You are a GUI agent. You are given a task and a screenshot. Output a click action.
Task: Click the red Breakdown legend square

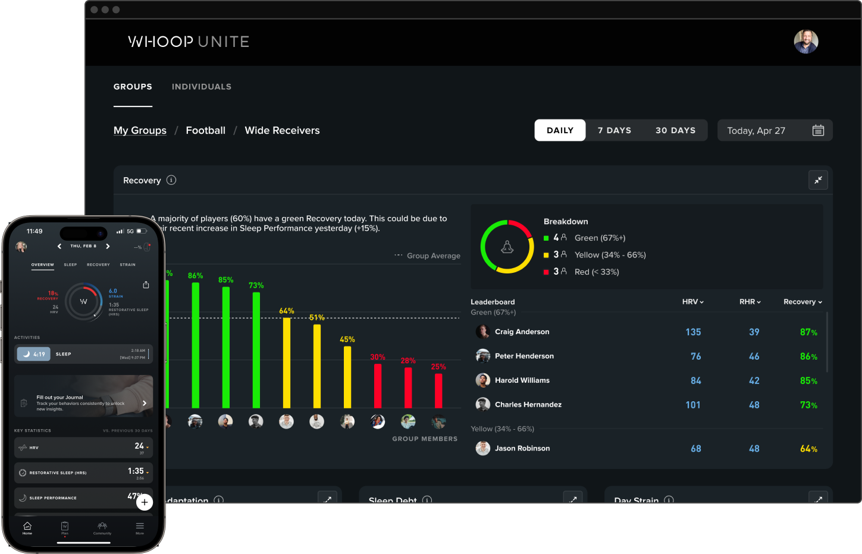546,272
